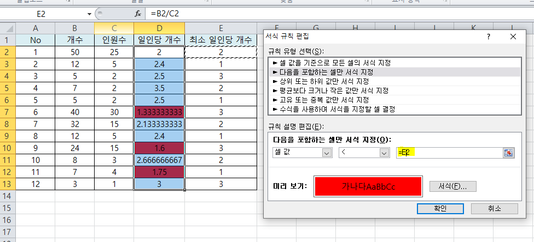The height and width of the screenshot is (242, 534).
Task: Click the 취소 button
Action: point(495,208)
